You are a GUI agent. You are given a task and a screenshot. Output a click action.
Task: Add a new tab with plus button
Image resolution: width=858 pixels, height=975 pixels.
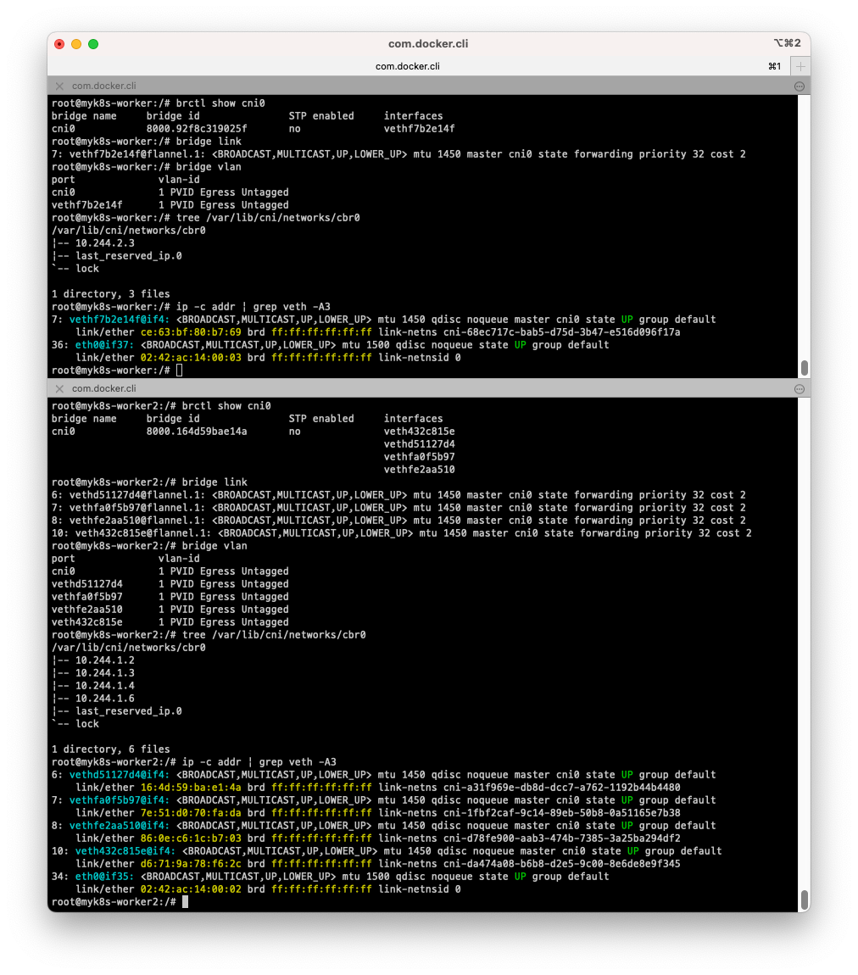800,66
